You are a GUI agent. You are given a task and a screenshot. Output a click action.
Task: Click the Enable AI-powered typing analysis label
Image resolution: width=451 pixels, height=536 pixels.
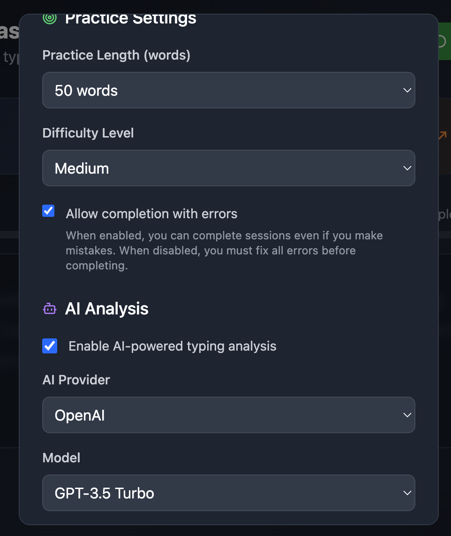(x=173, y=346)
